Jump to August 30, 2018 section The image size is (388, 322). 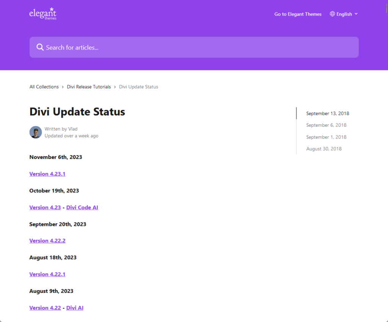click(x=324, y=149)
